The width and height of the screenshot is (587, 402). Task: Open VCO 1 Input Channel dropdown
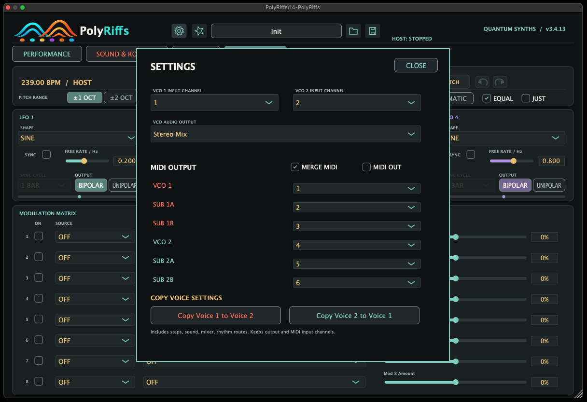[x=214, y=103]
